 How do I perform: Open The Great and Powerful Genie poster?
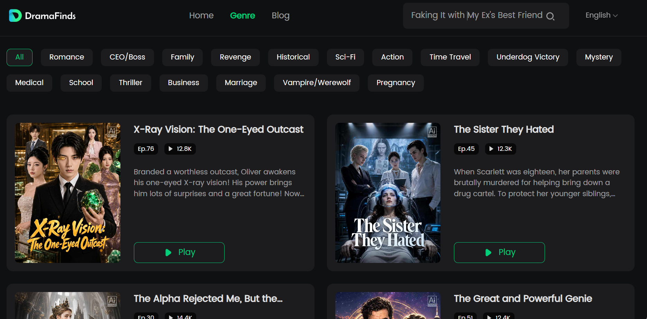(388, 306)
